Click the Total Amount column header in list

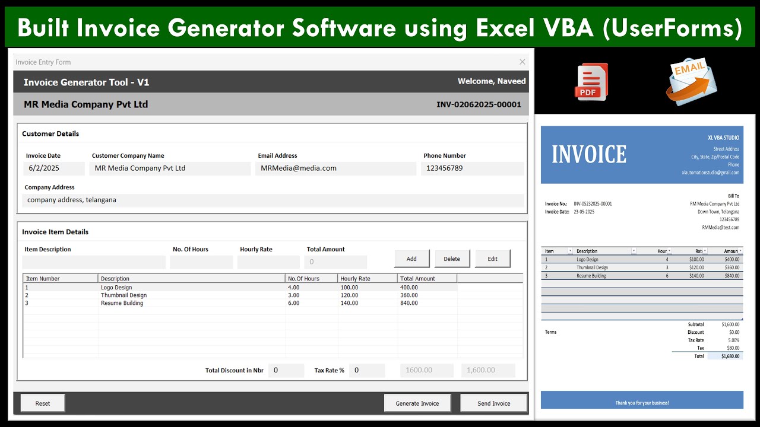[427, 278]
